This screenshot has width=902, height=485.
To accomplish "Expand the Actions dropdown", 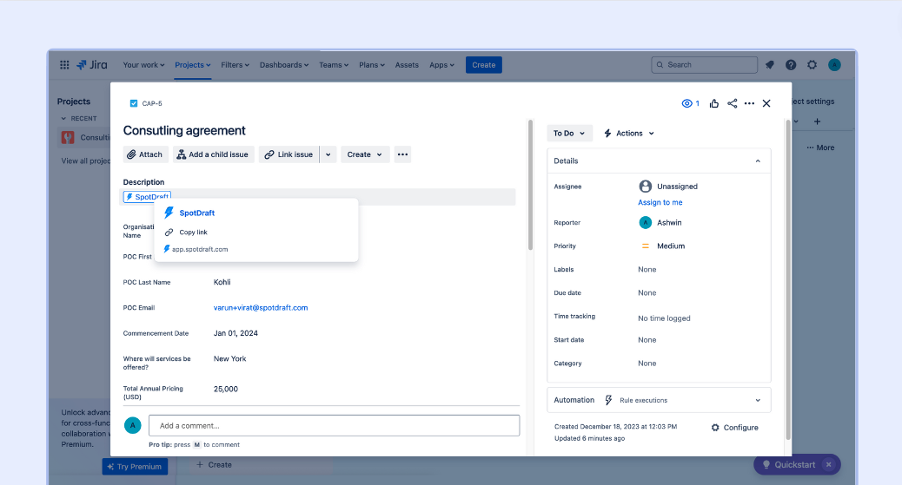I will [x=629, y=133].
